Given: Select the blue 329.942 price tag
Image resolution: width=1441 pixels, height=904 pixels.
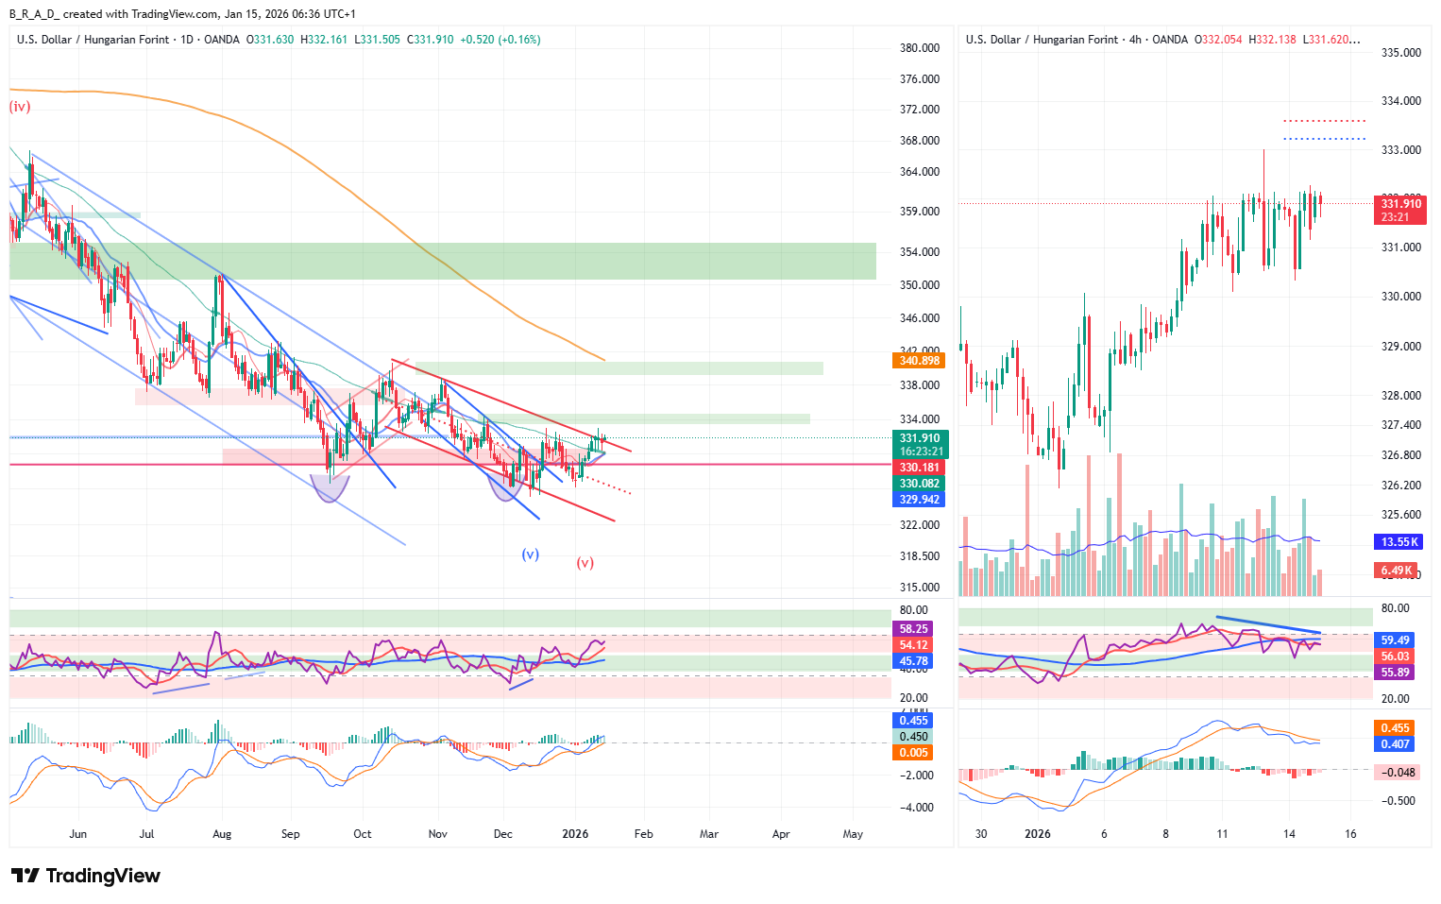Looking at the screenshot, I should click(x=919, y=500).
